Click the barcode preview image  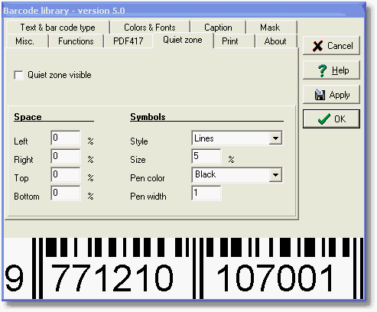click(x=184, y=268)
